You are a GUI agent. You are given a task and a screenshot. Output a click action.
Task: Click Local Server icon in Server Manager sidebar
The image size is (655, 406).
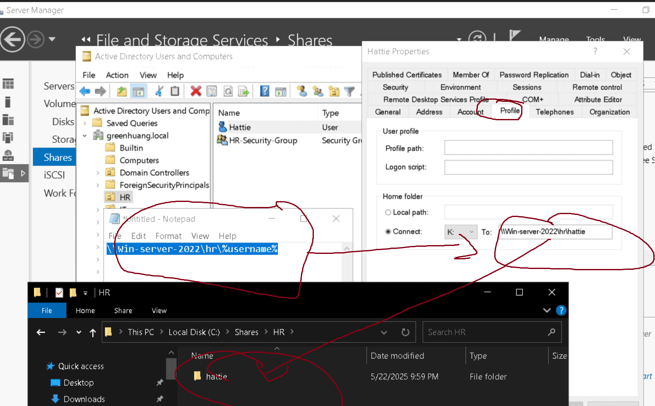(8, 102)
